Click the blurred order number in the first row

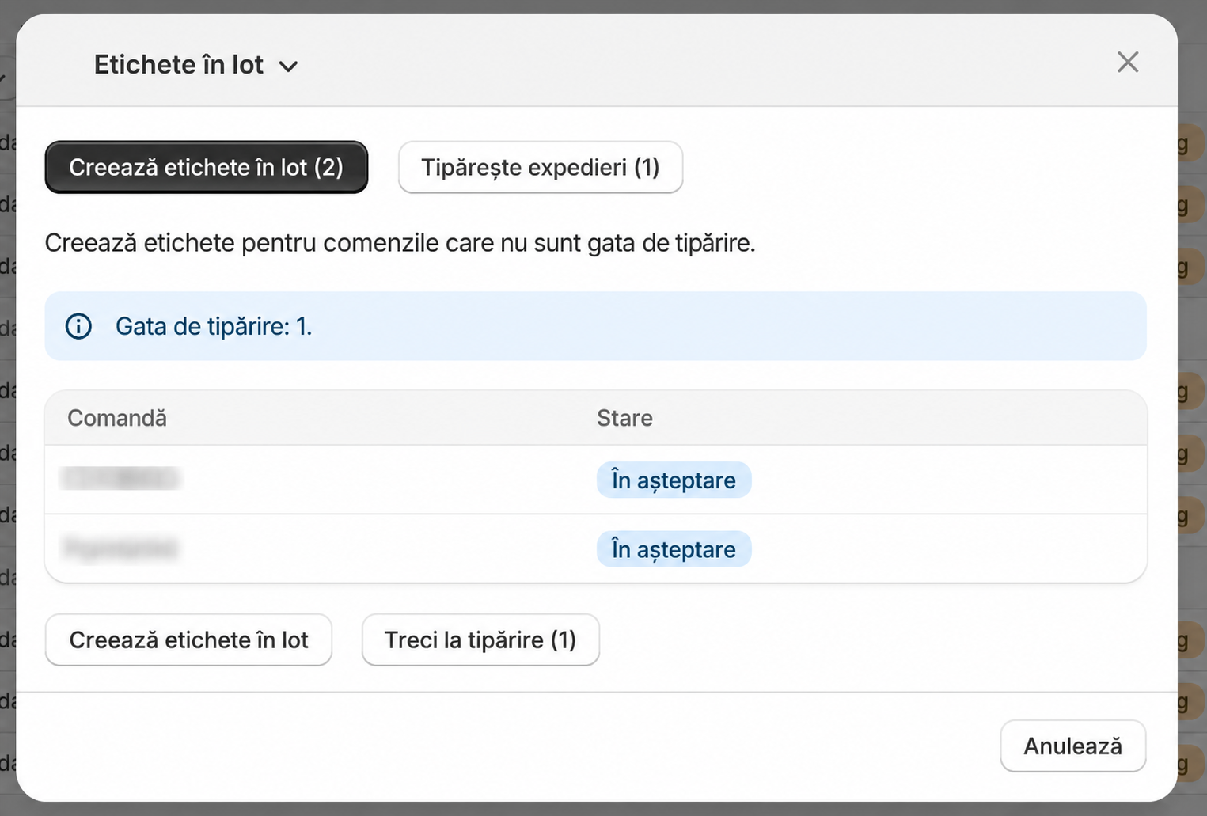(x=121, y=479)
